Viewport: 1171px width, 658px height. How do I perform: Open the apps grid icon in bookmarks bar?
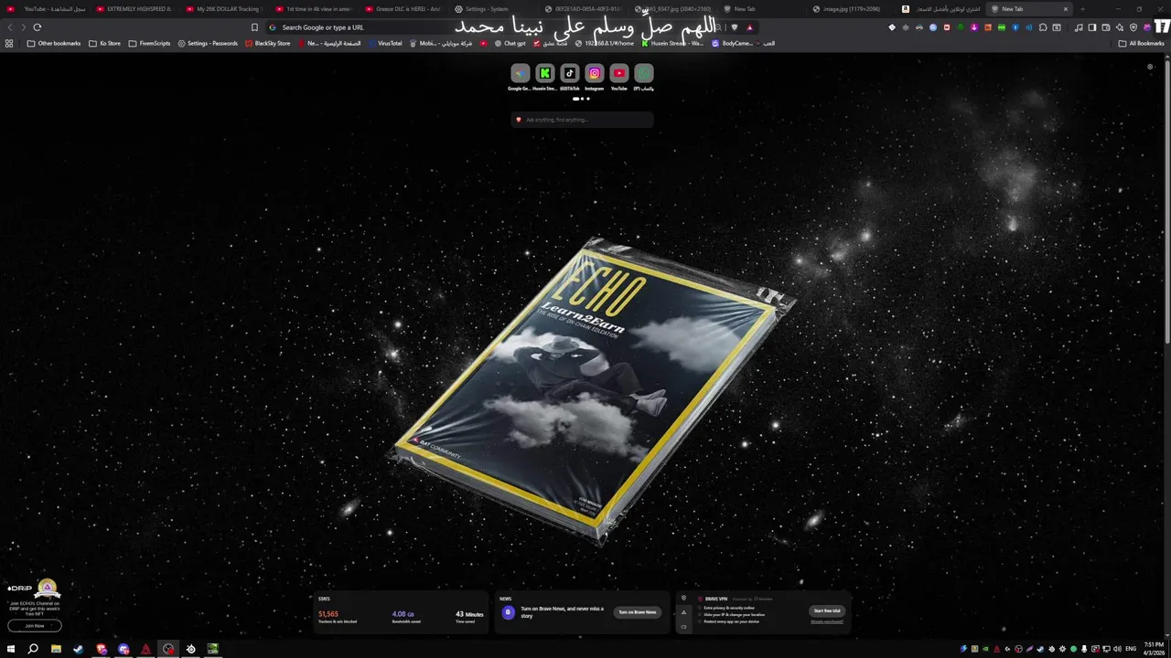[x=9, y=43]
